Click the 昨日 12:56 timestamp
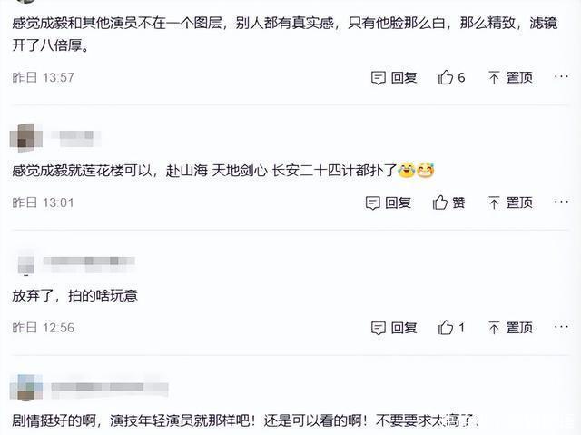 click(43, 328)
